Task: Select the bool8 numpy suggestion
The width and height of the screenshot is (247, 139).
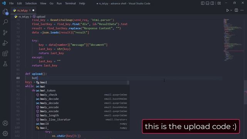Action: point(82,124)
